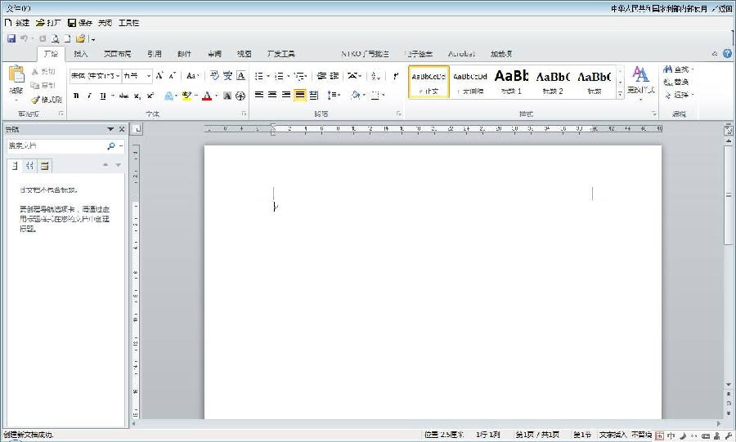736x442 pixels.
Task: Click the 新建 (New) button in top bar
Action: [16, 23]
